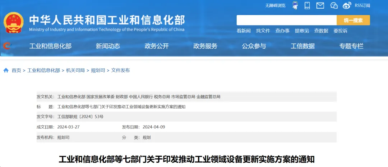Open 要投诉 quick link

[341, 31]
